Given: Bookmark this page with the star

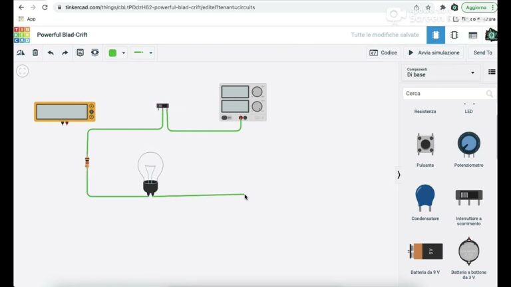Looking at the screenshot, I should pos(428,7).
